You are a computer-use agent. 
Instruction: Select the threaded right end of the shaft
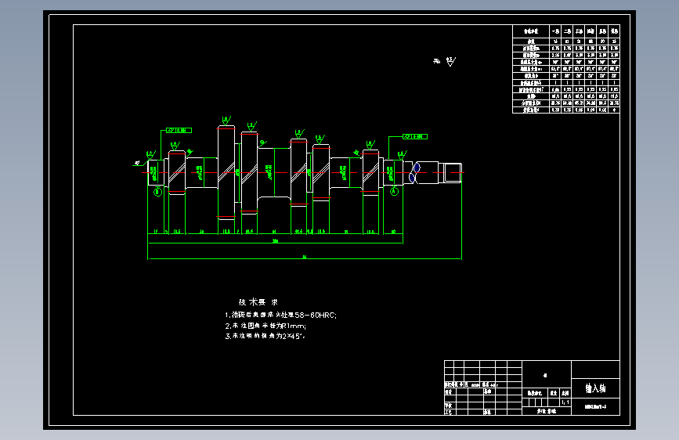tap(453, 173)
